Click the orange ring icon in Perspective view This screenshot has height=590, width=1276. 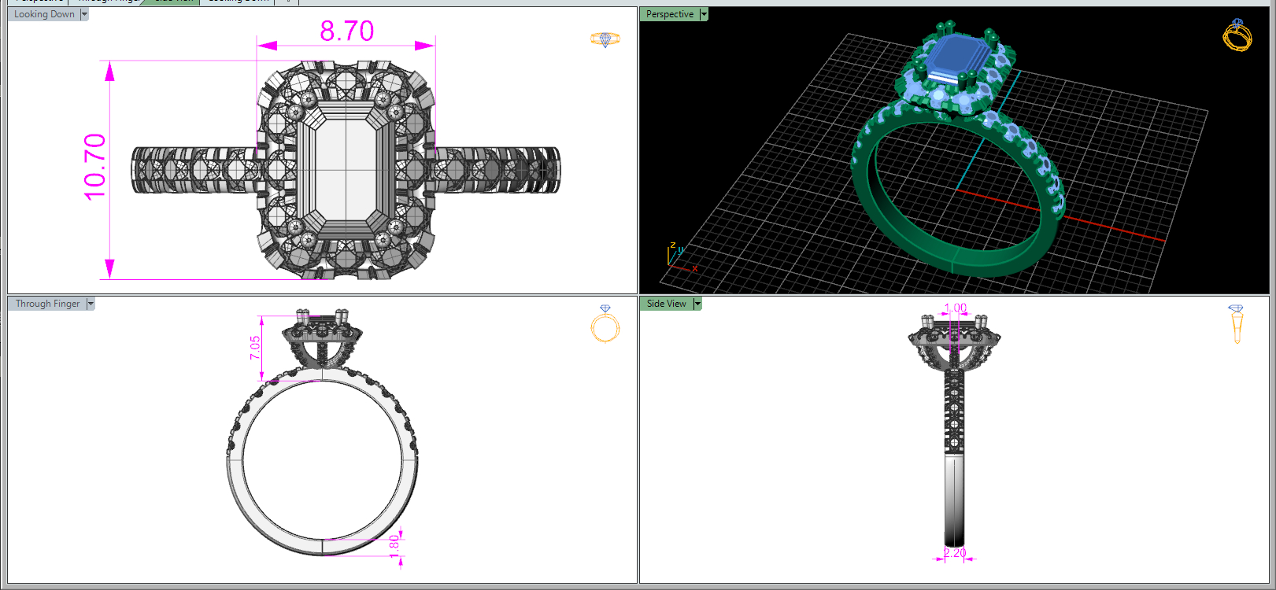[x=1237, y=35]
